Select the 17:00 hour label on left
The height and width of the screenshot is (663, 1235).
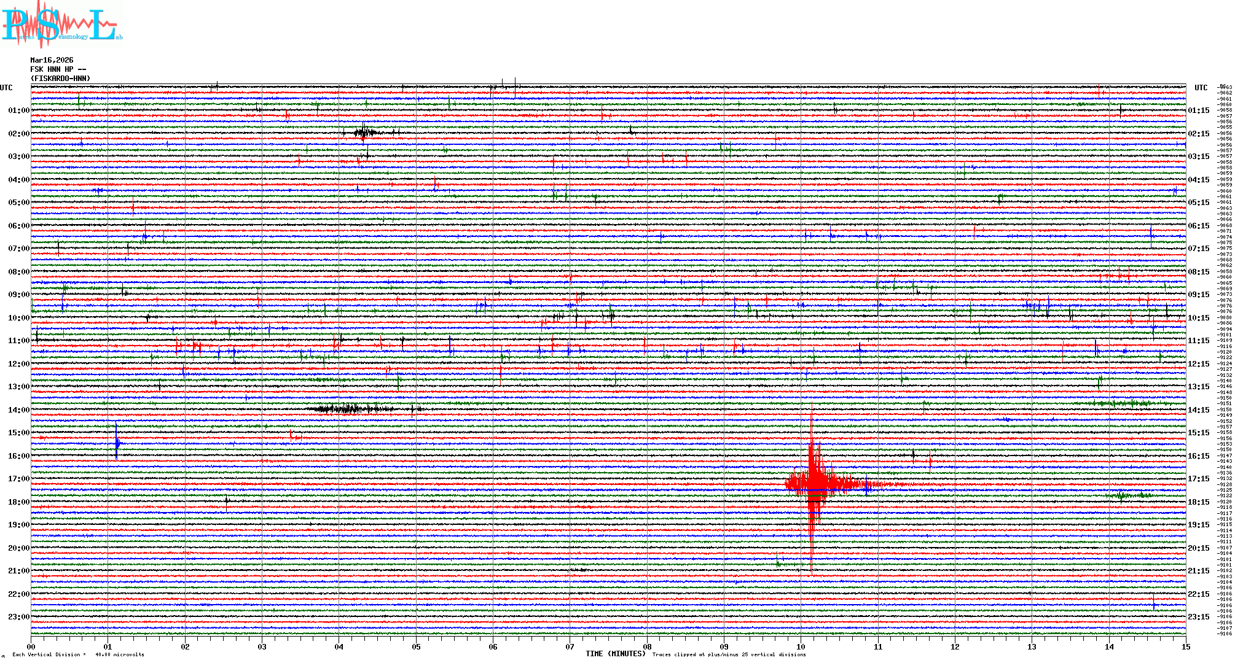18,479
